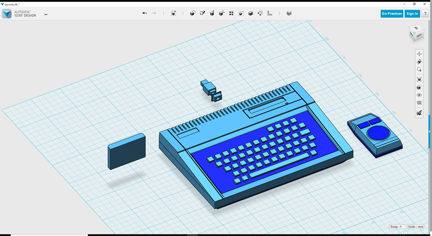
Task: Open the Material cube tool
Action: (x=289, y=13)
